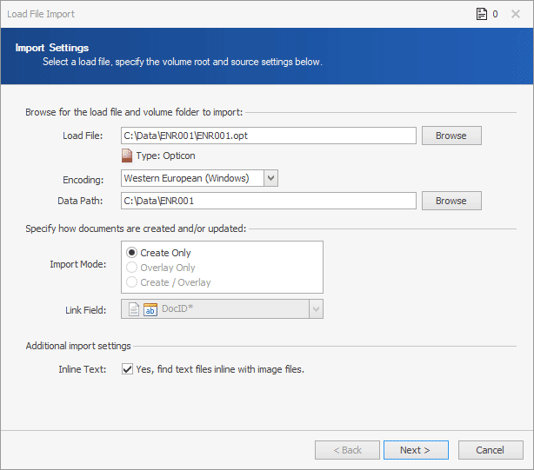
Task: Browse for the Data Path folder
Action: click(x=451, y=201)
